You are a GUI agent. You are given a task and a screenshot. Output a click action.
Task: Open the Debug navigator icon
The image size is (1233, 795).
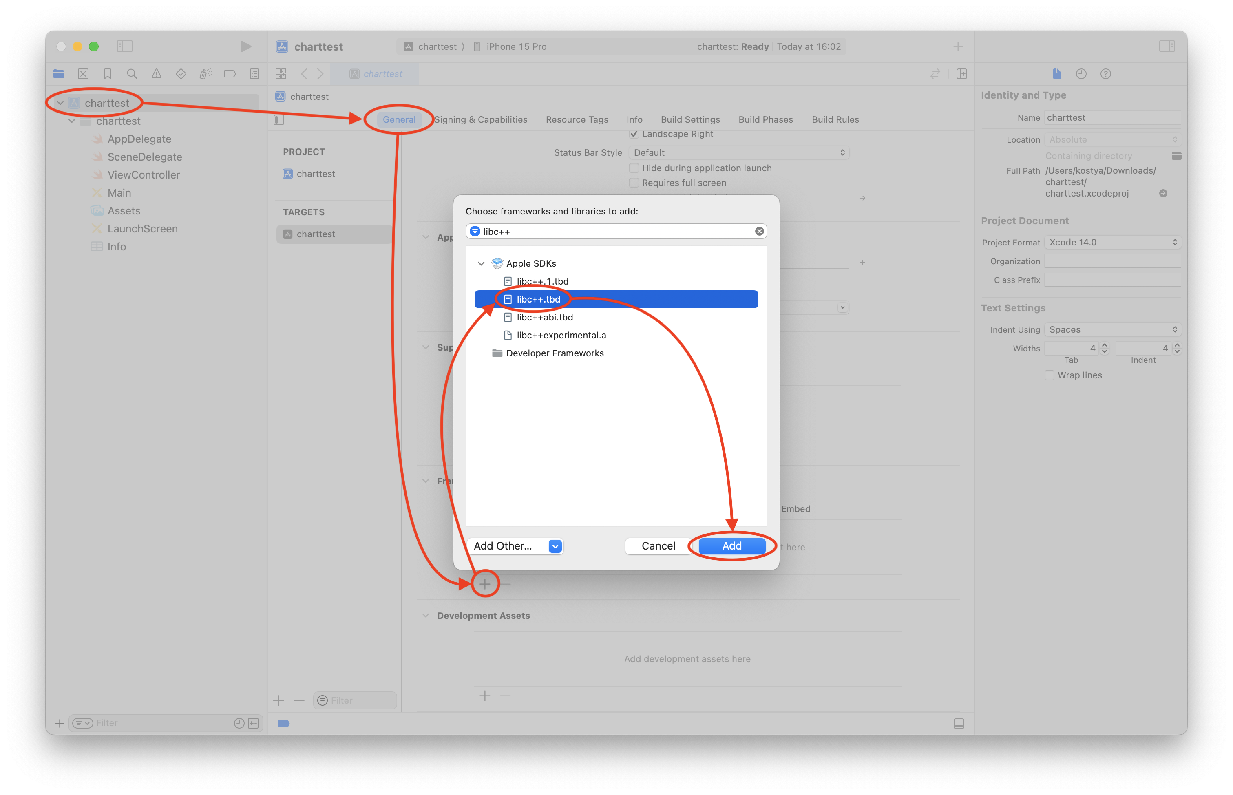click(x=205, y=74)
